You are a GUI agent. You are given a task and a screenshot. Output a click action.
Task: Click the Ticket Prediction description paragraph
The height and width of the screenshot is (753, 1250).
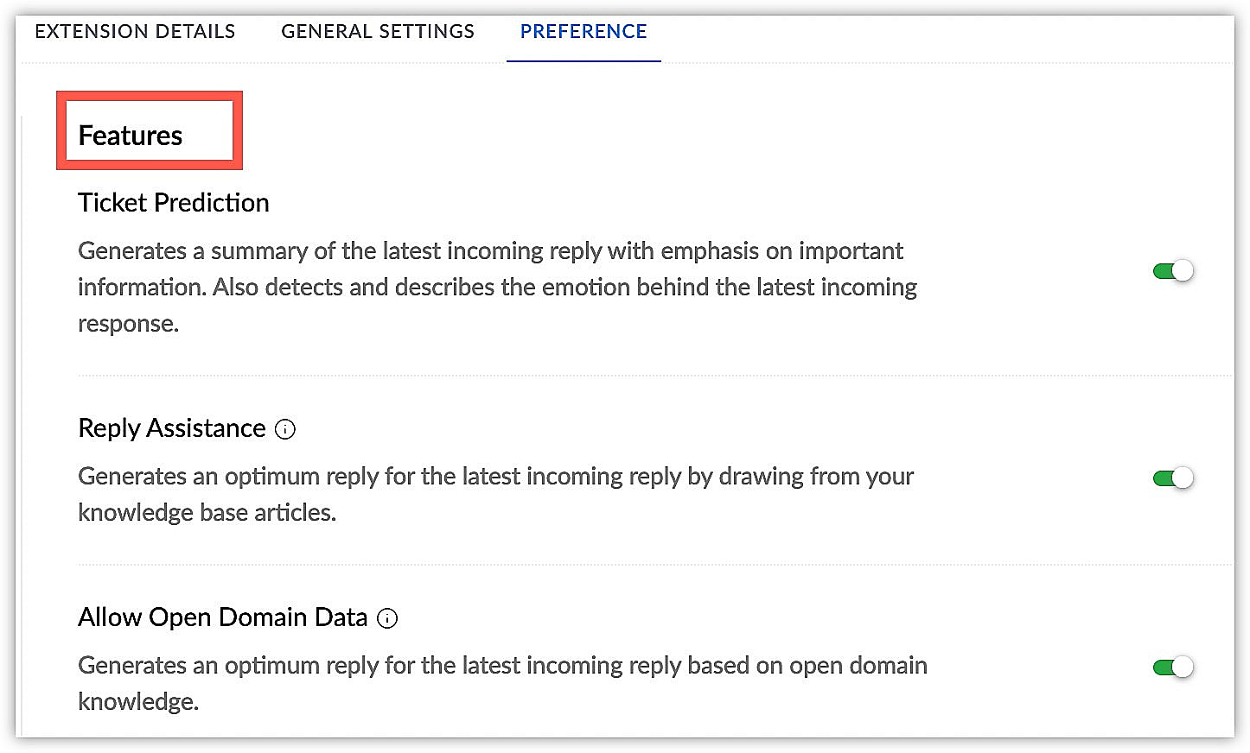[498, 287]
